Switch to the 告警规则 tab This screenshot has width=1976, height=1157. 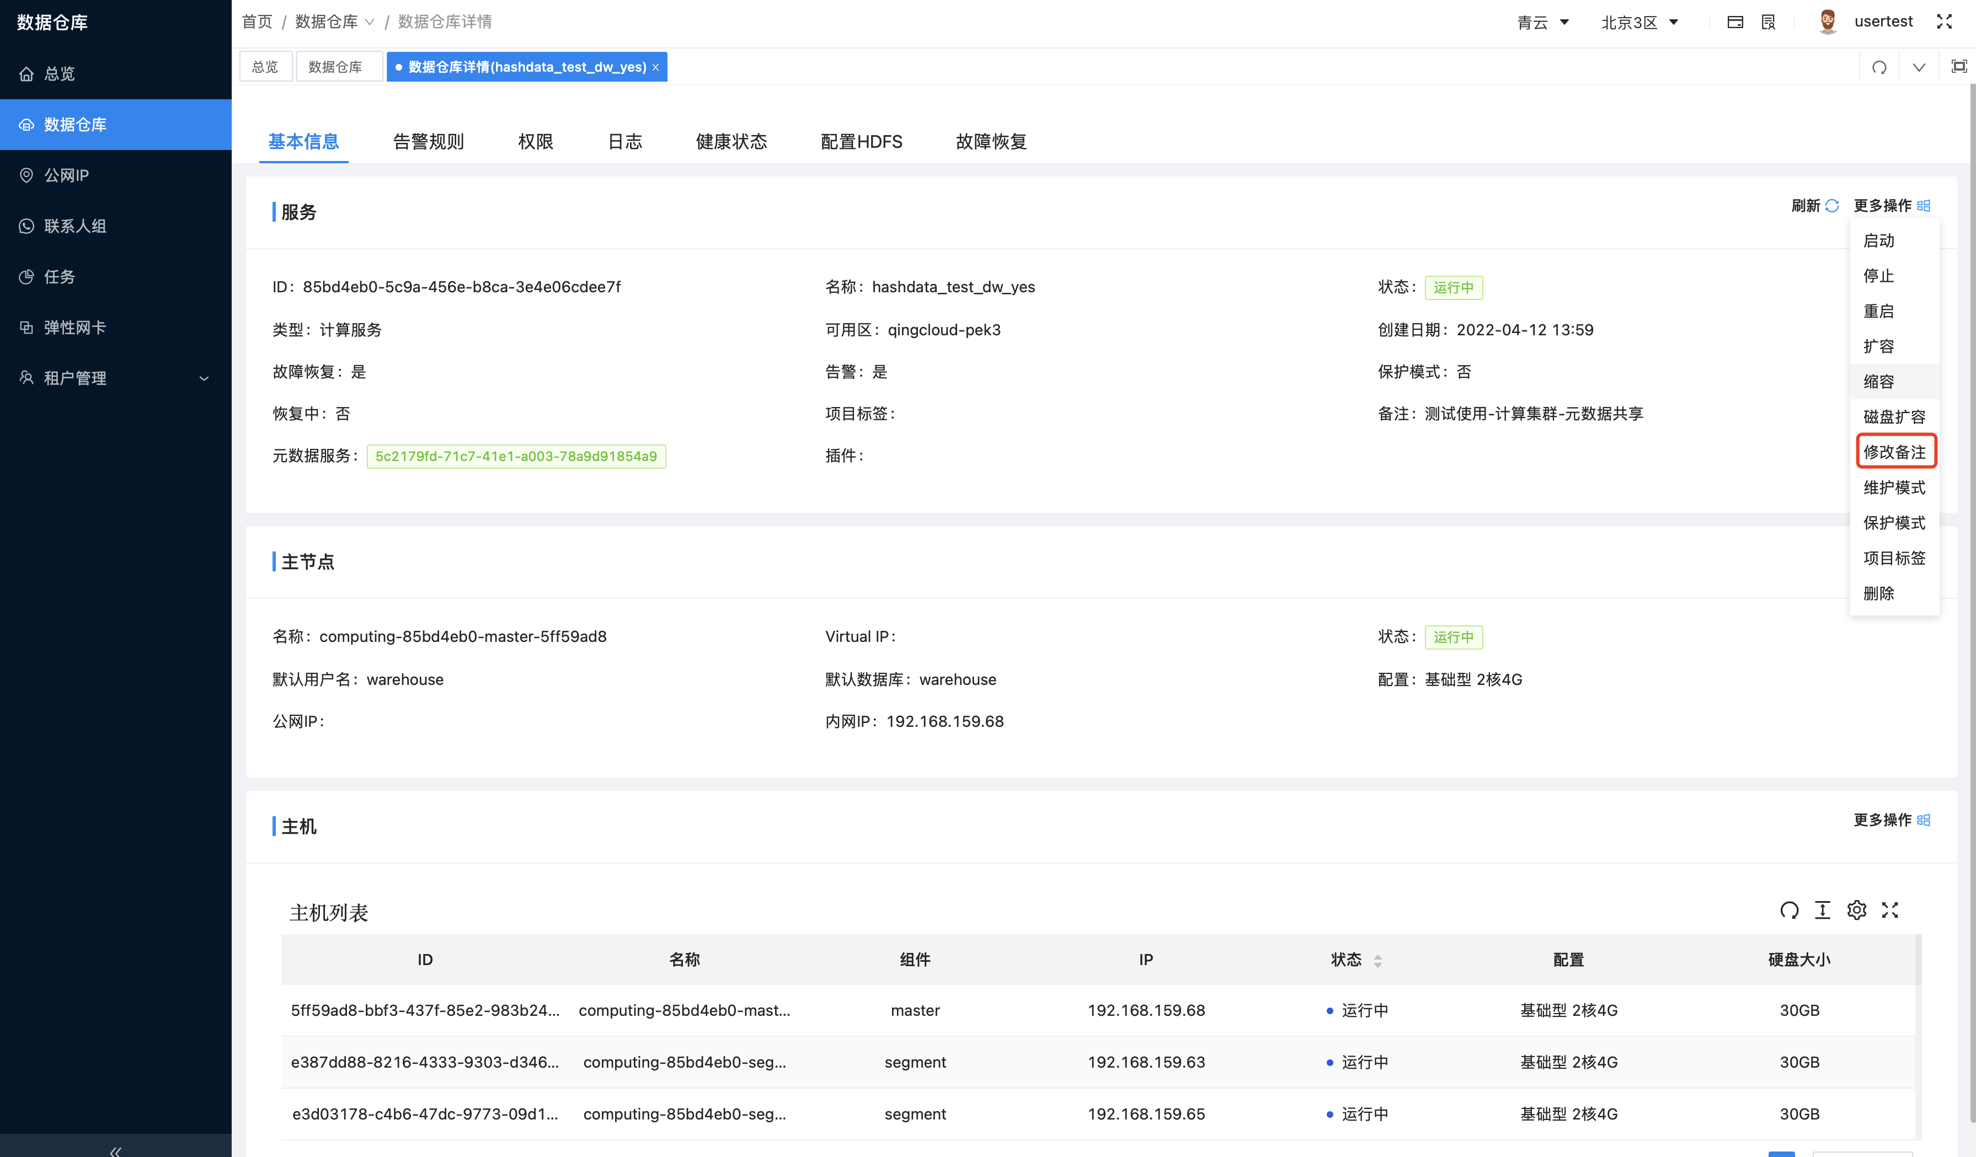(x=428, y=142)
